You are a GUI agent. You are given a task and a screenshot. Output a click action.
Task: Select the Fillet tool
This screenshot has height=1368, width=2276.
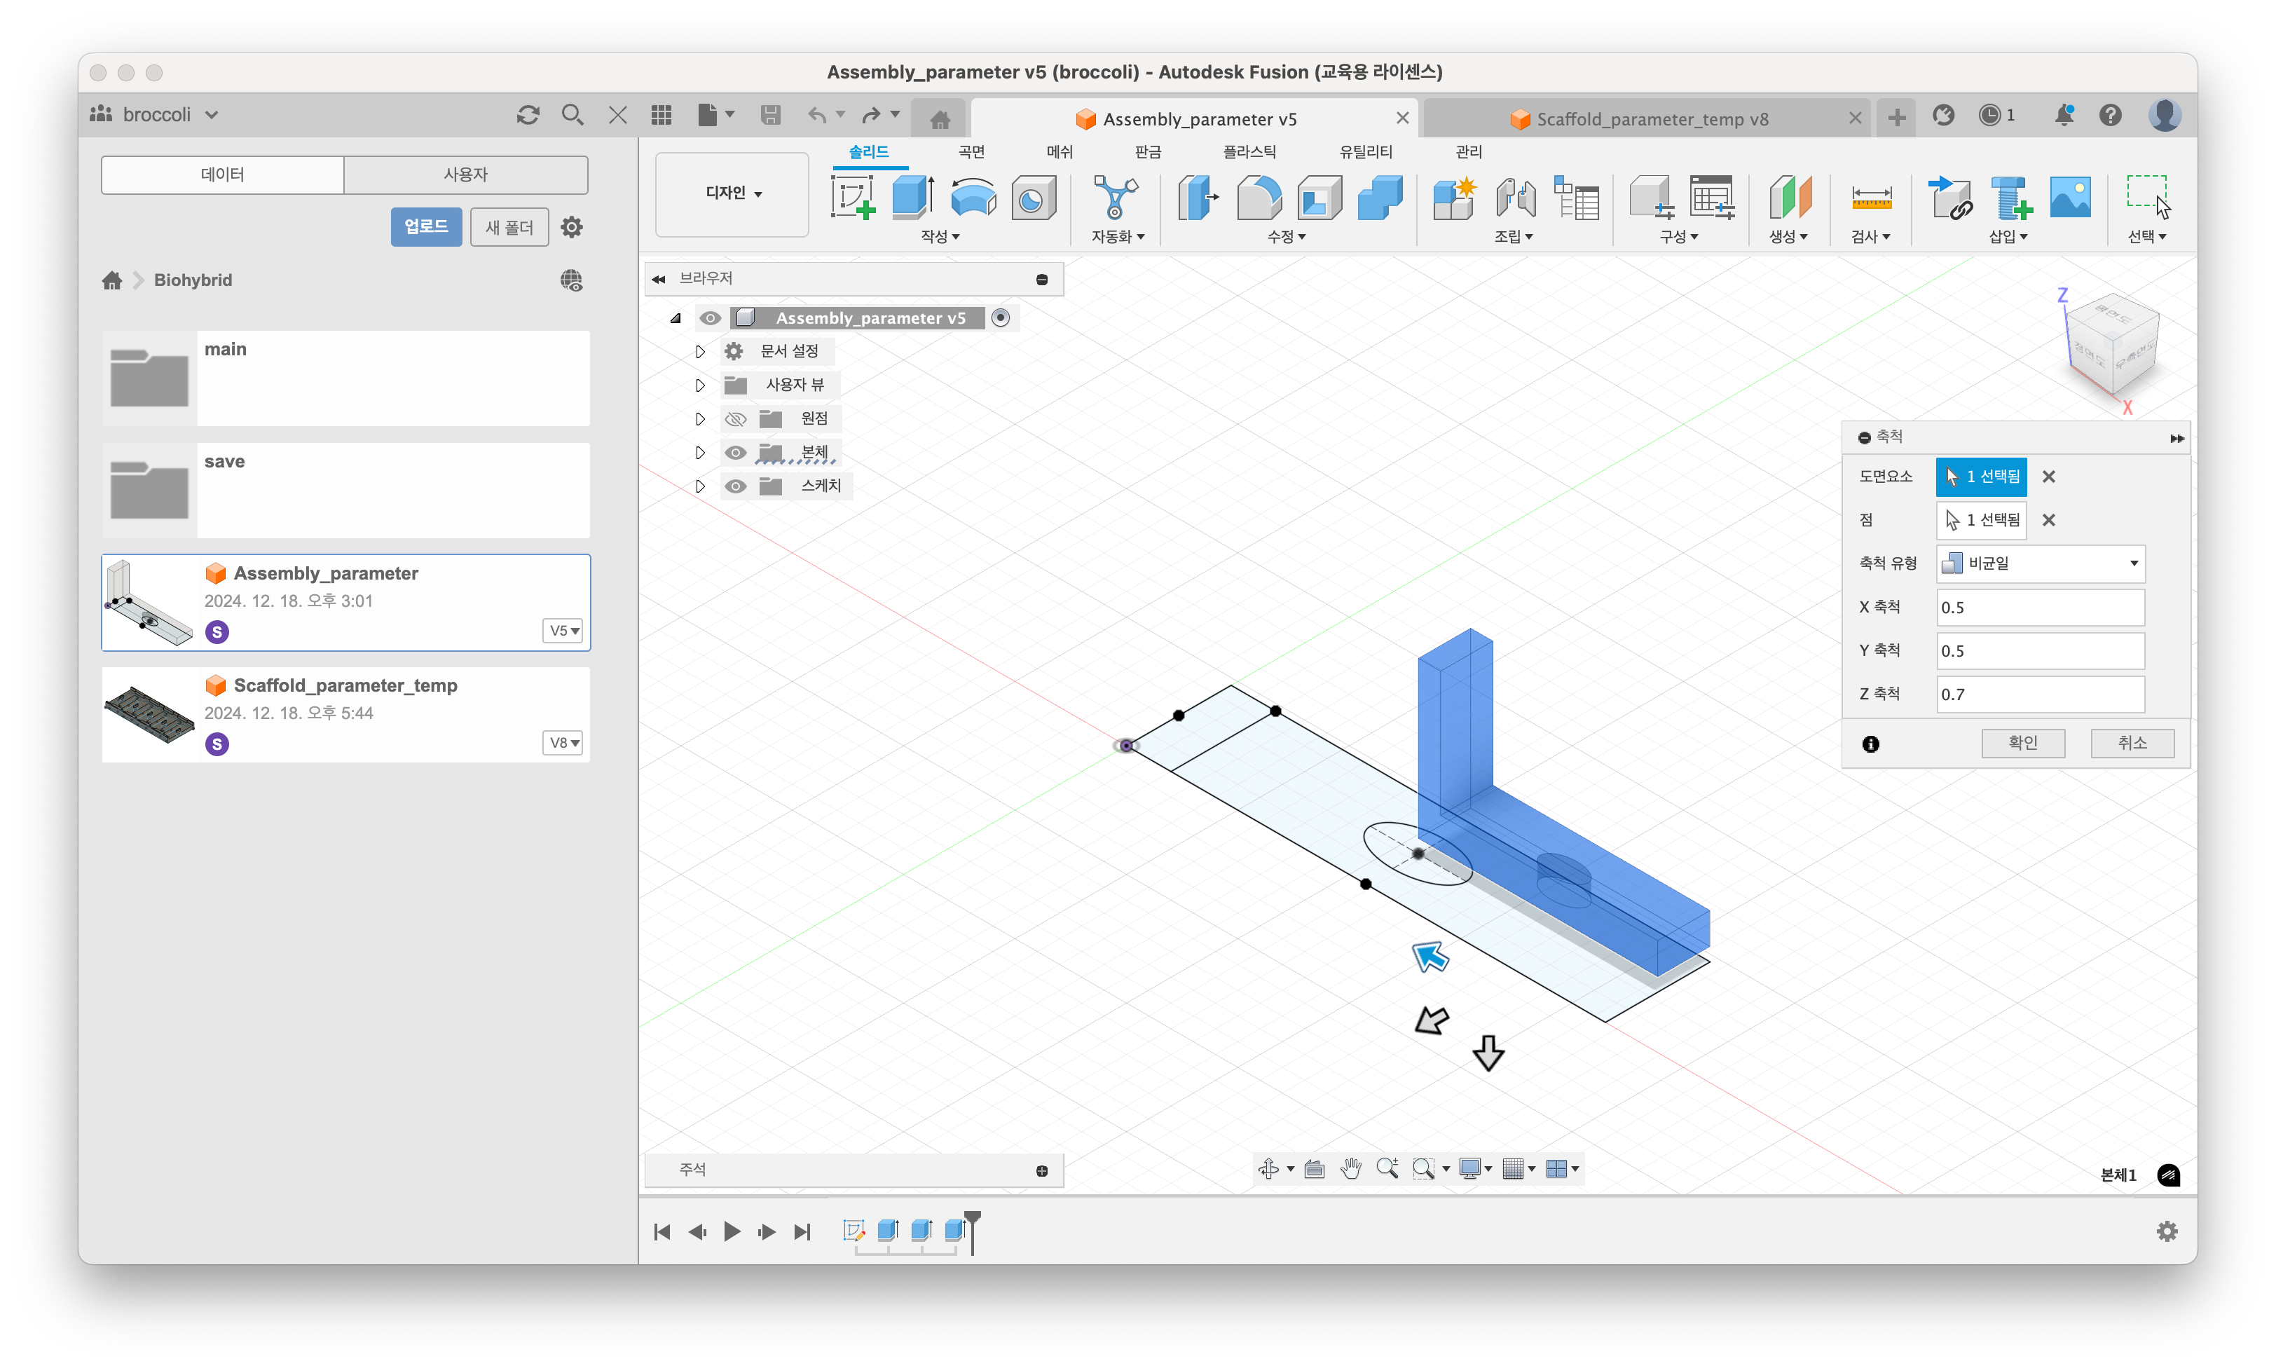1259,197
